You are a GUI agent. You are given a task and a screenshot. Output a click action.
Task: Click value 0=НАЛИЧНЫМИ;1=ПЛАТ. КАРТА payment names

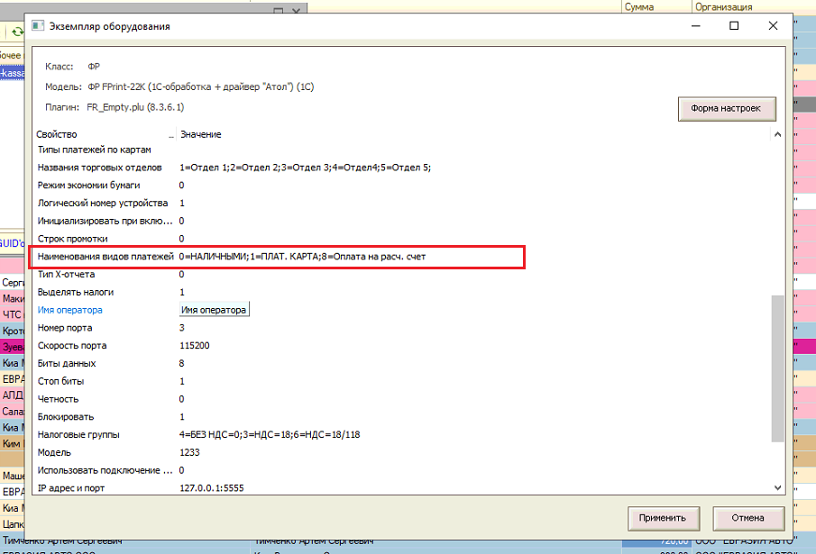[x=302, y=257]
